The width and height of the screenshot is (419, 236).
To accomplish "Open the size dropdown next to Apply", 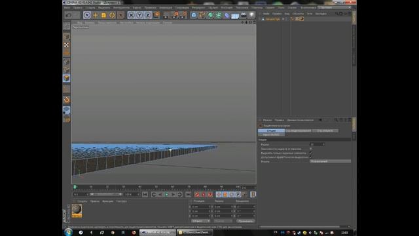I will click(x=223, y=221).
